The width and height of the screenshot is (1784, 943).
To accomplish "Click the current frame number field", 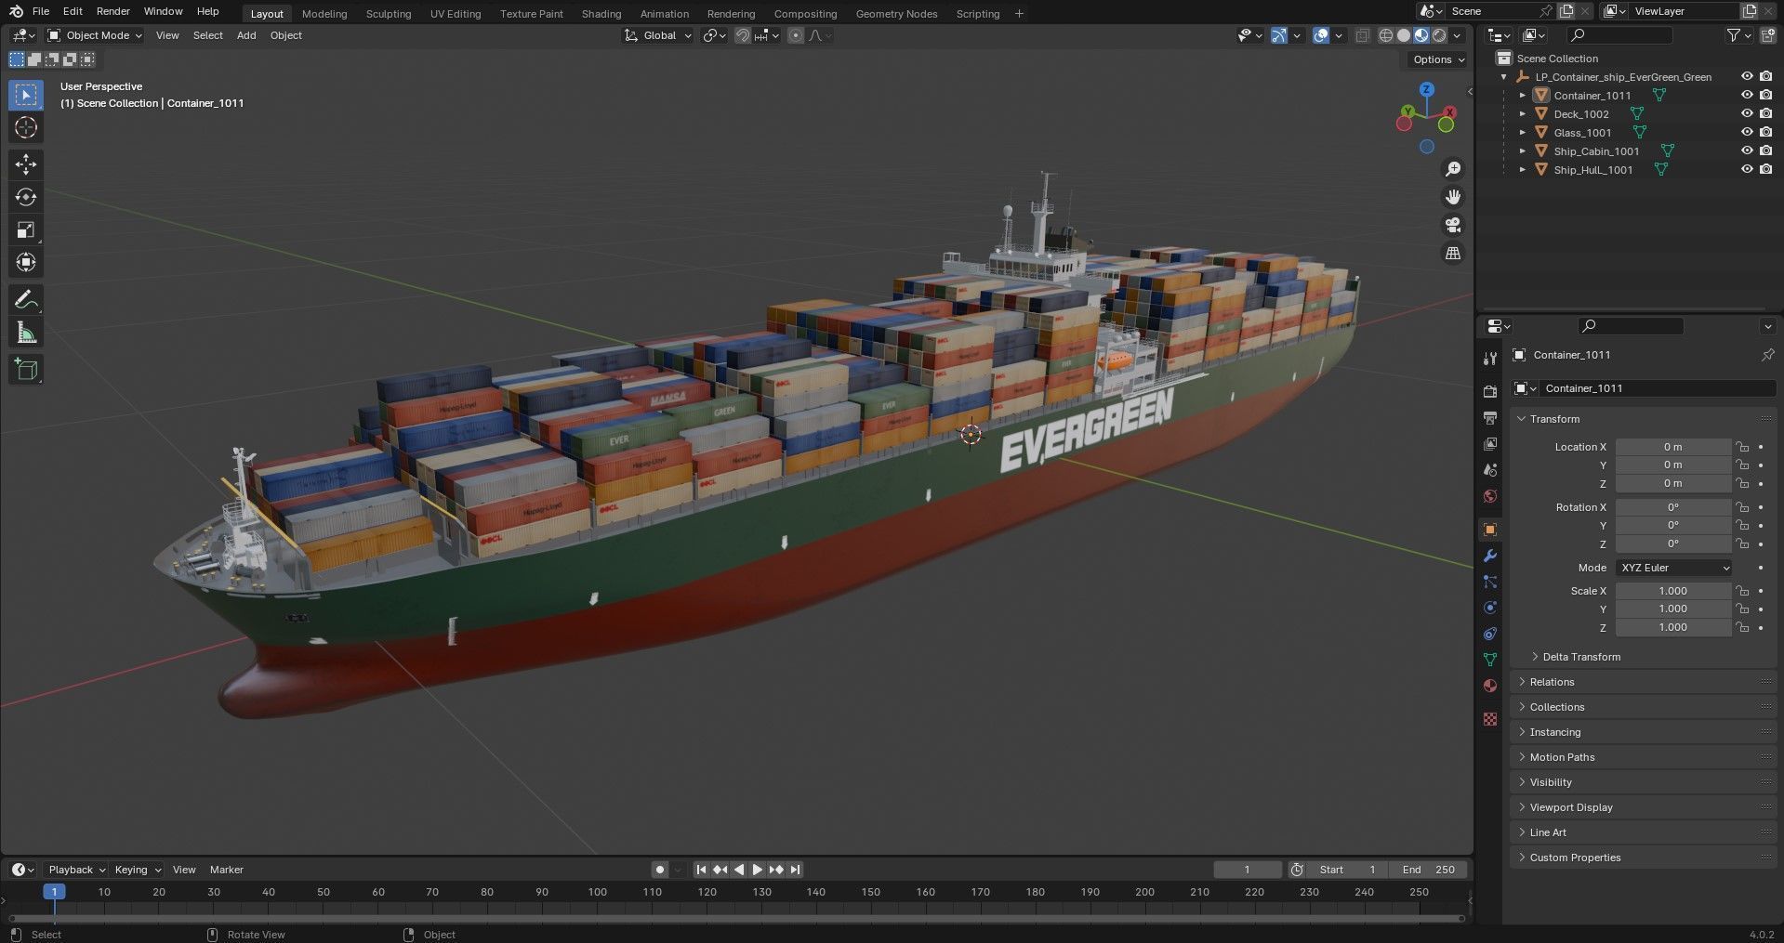I will pyautogui.click(x=1248, y=870).
